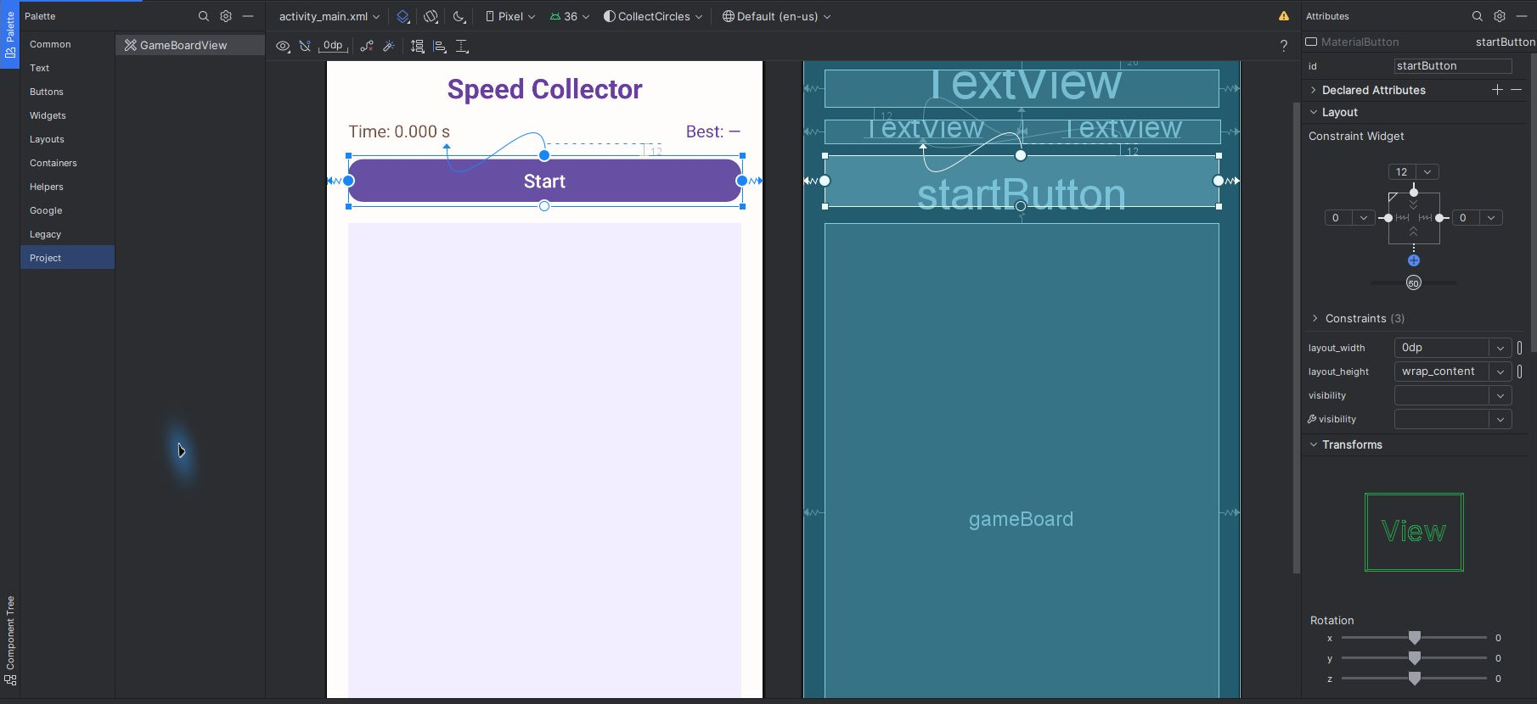Open Palette settings gear
Screen dimensions: 1537x704
226,16
